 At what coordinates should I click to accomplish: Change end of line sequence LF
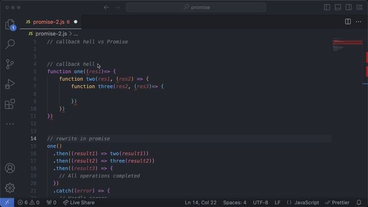point(277,202)
